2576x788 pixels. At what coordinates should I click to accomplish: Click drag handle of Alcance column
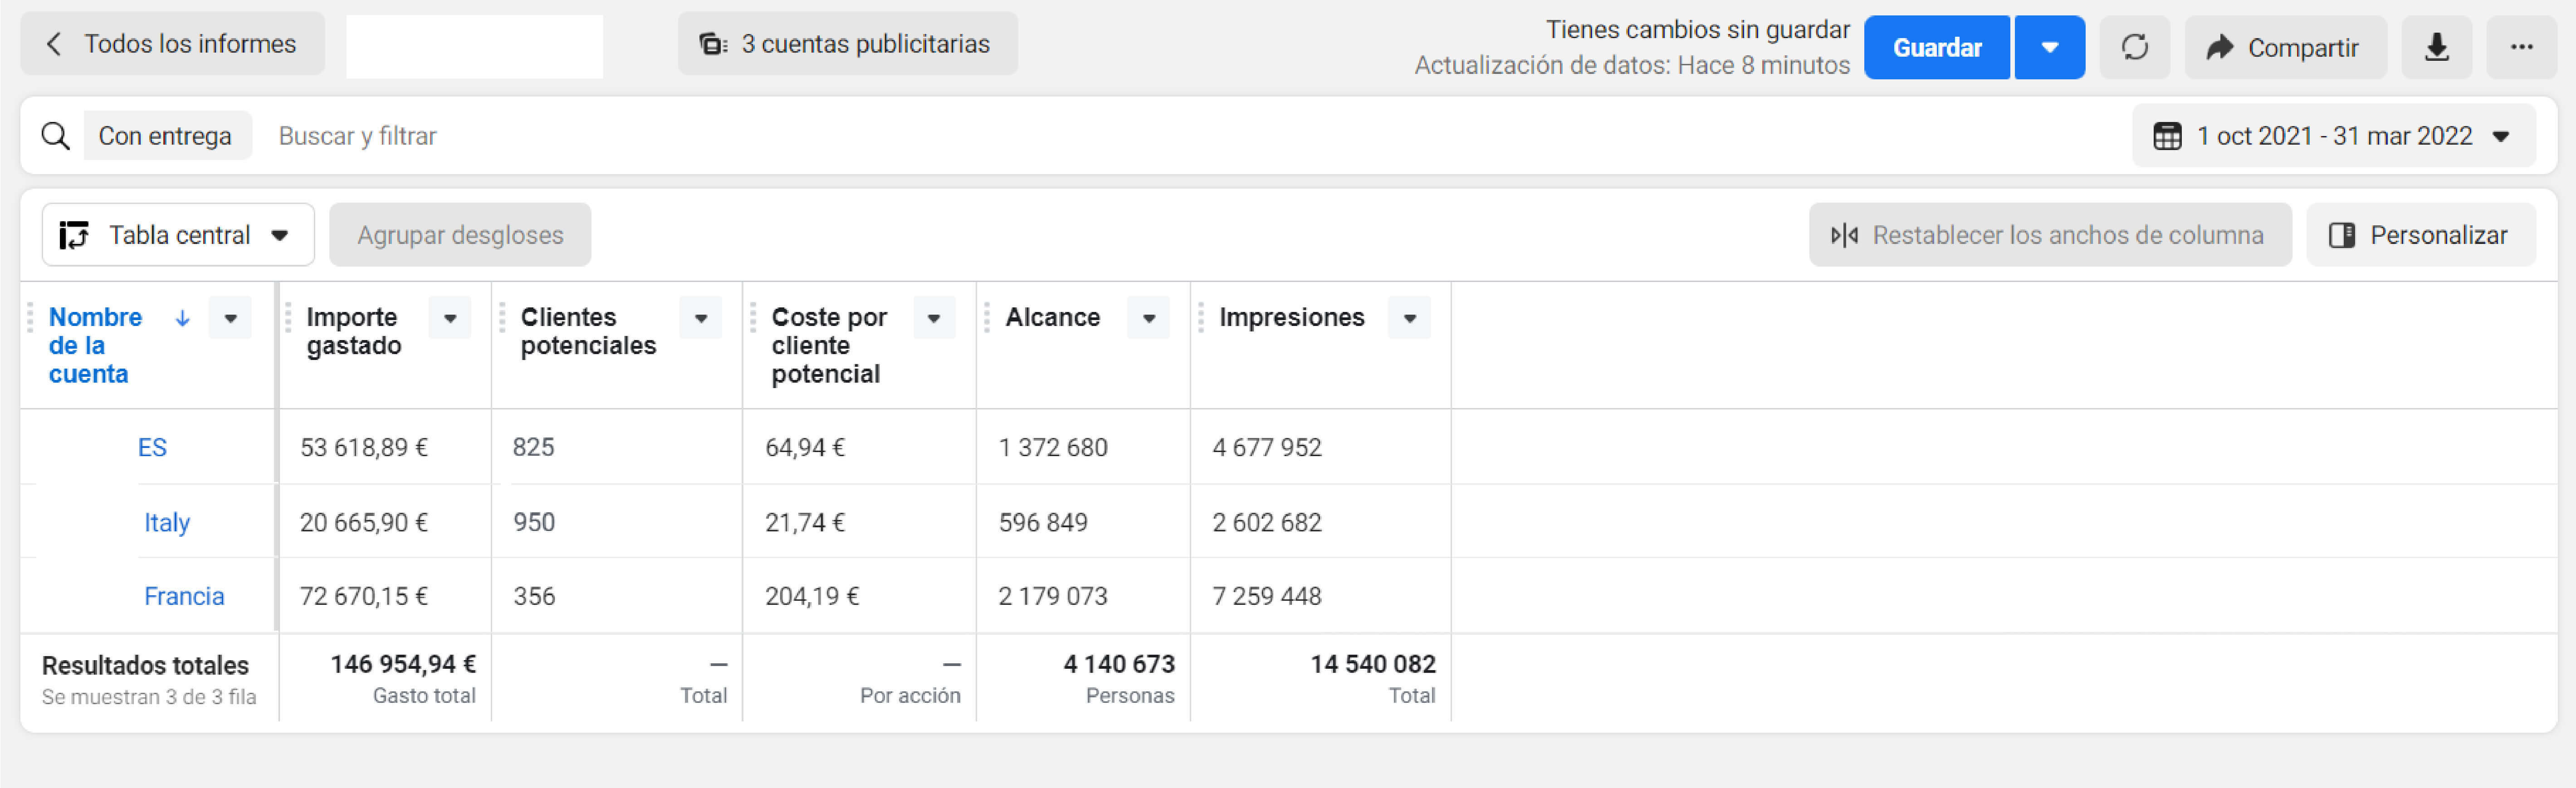987,318
